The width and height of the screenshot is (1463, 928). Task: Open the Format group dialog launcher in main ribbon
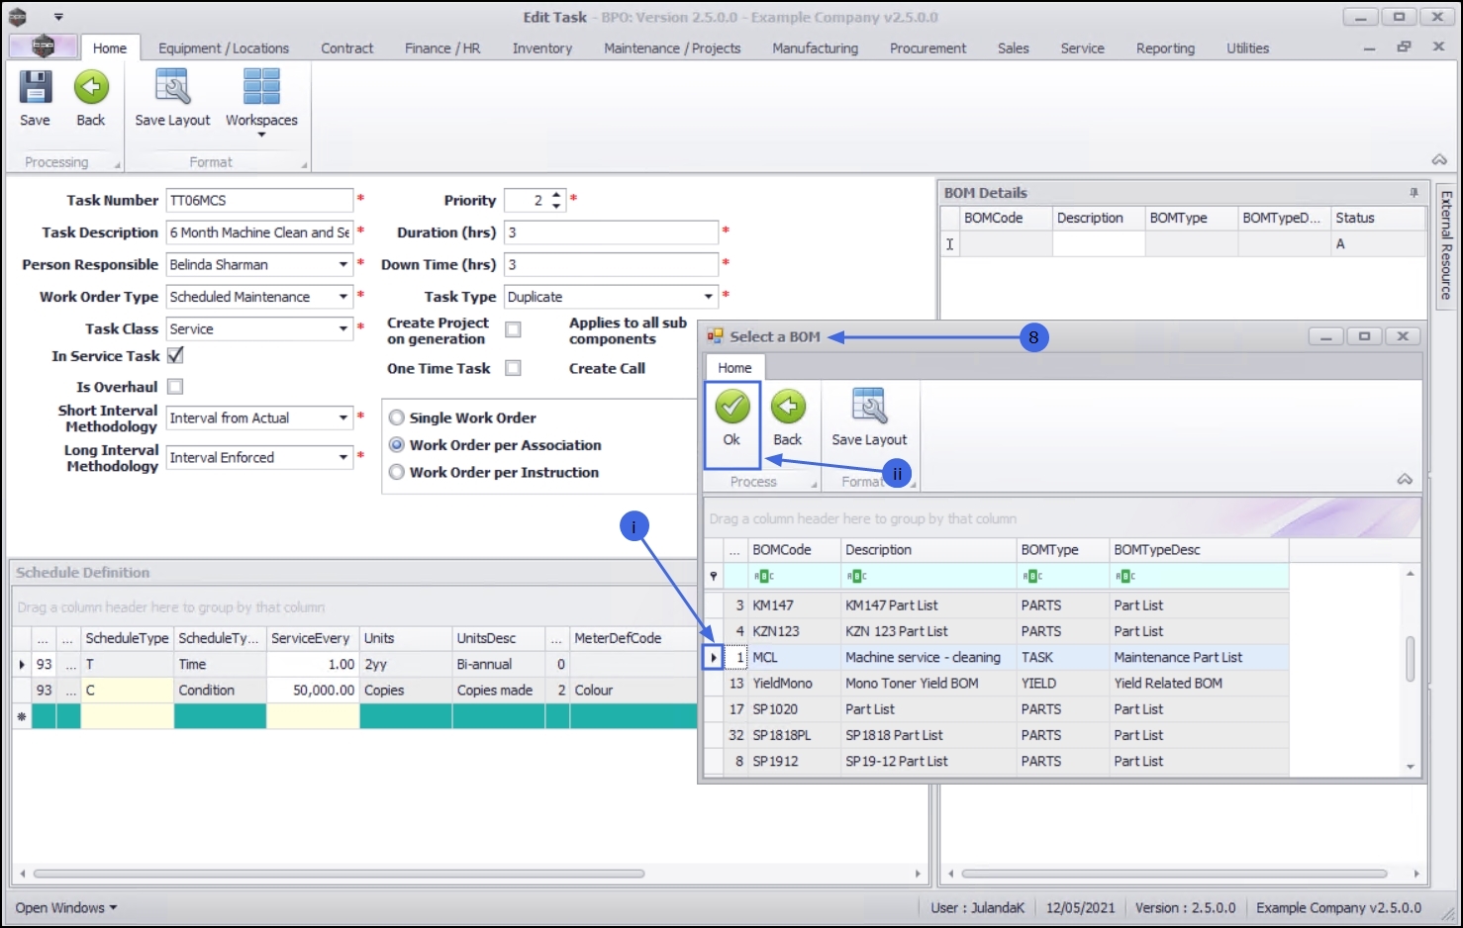[x=304, y=165]
